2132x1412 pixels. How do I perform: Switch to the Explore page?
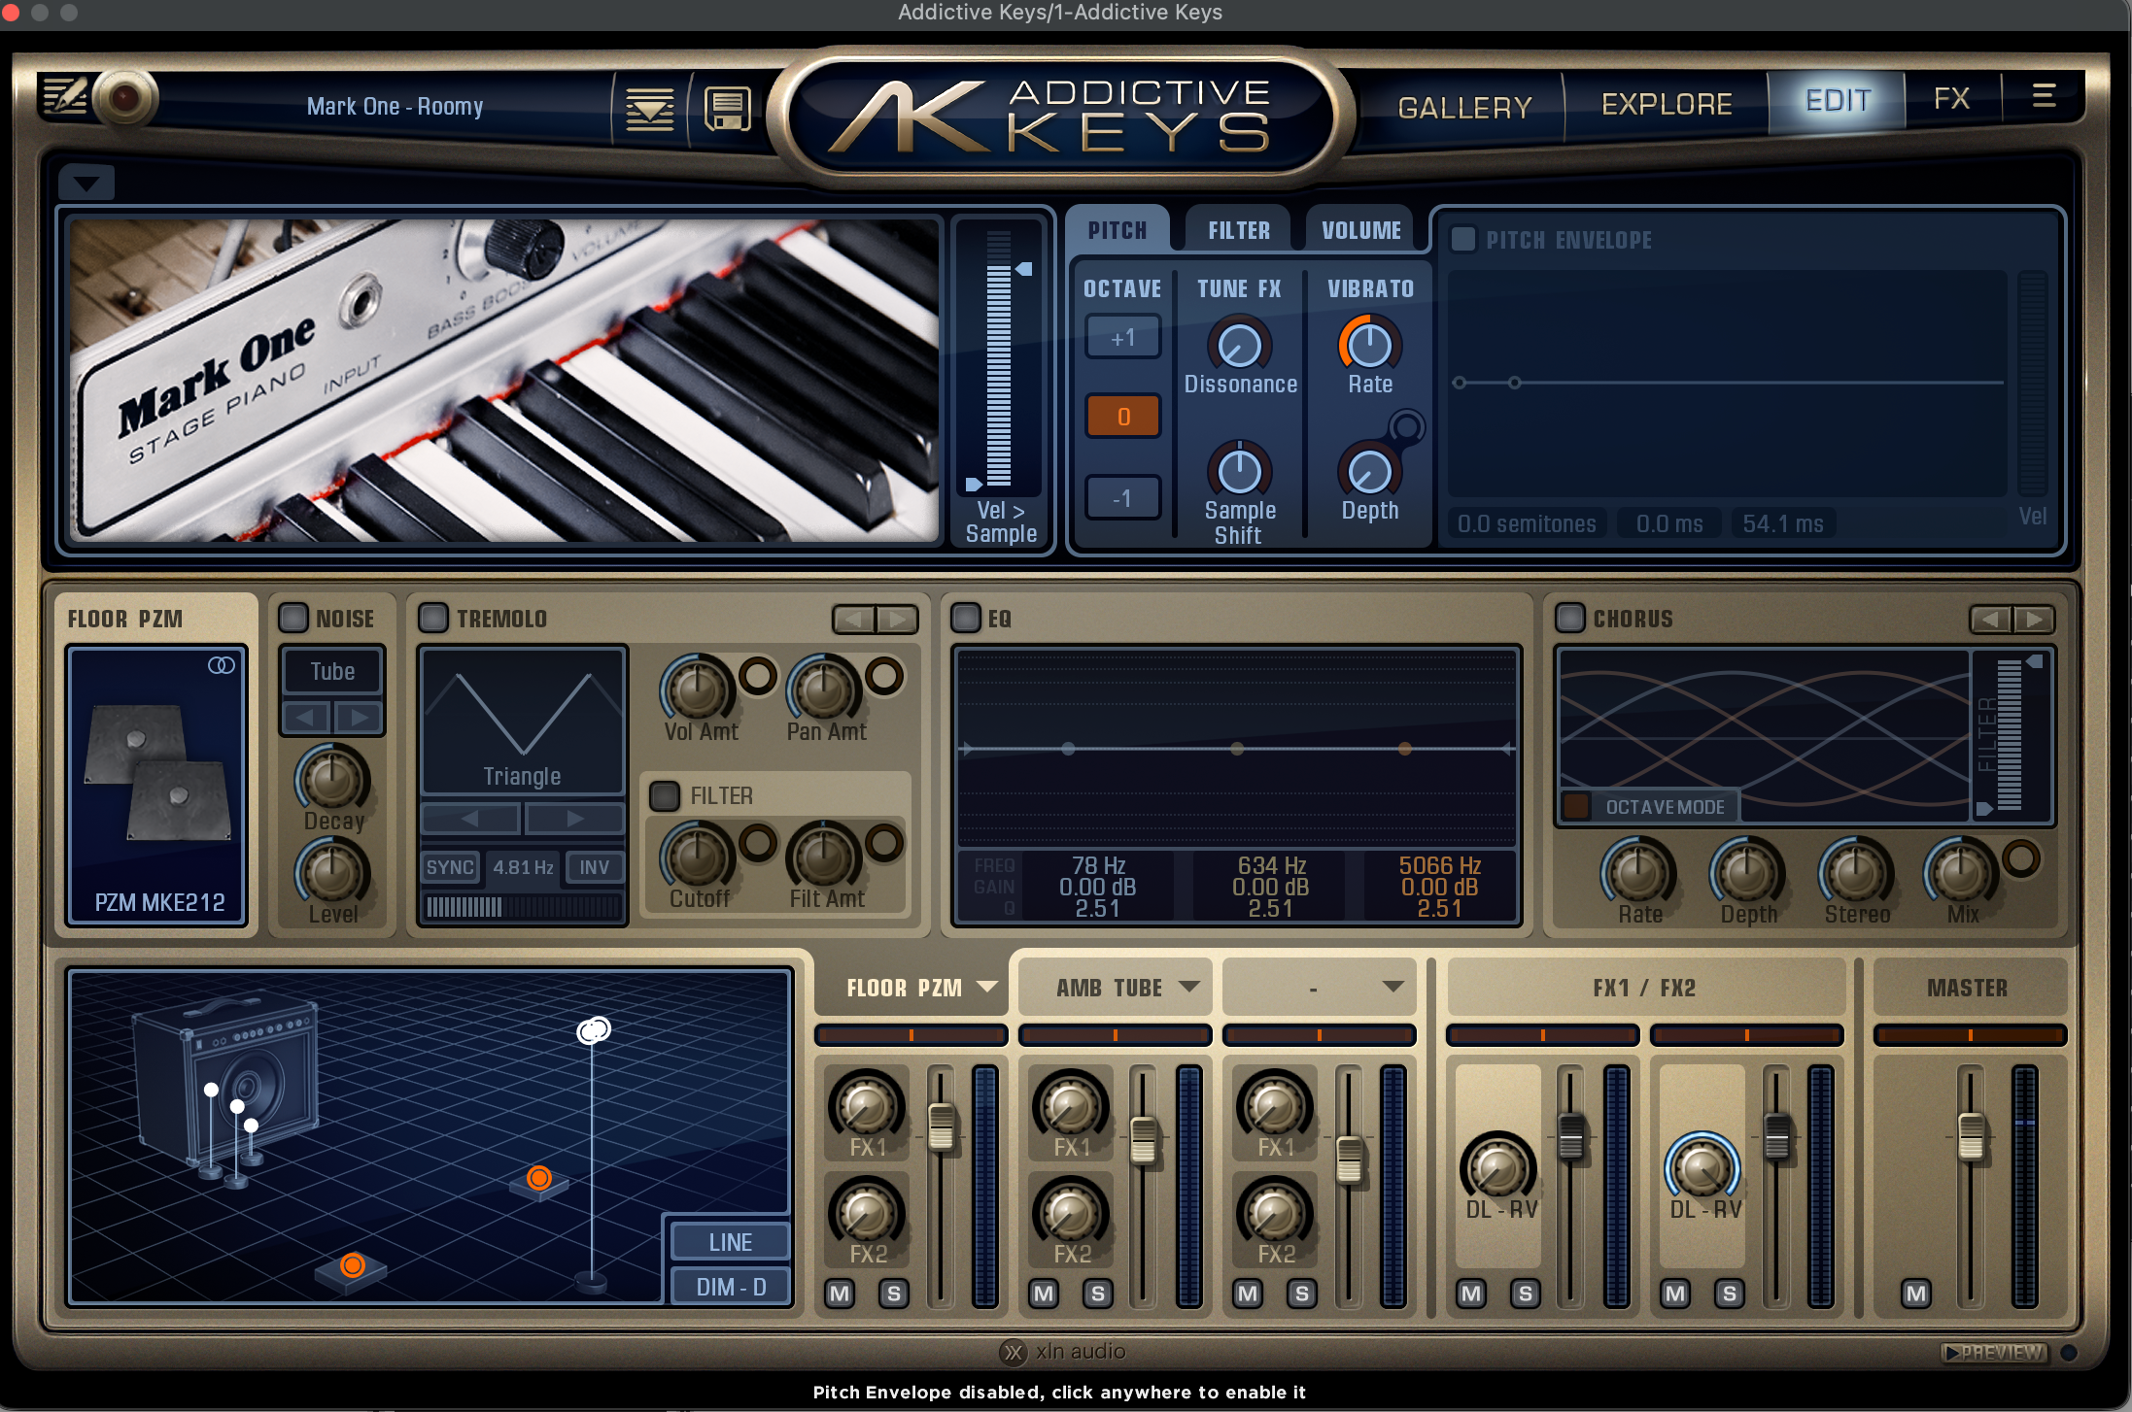(x=1667, y=104)
